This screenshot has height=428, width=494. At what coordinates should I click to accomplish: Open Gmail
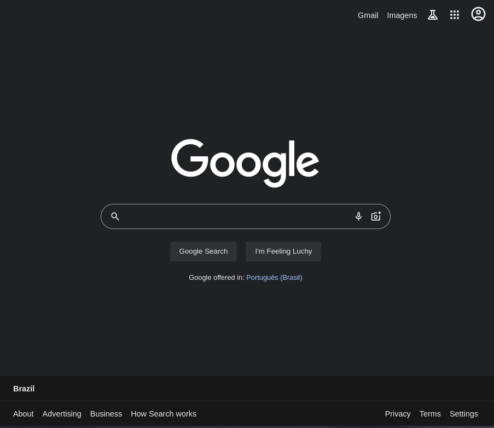point(368,15)
